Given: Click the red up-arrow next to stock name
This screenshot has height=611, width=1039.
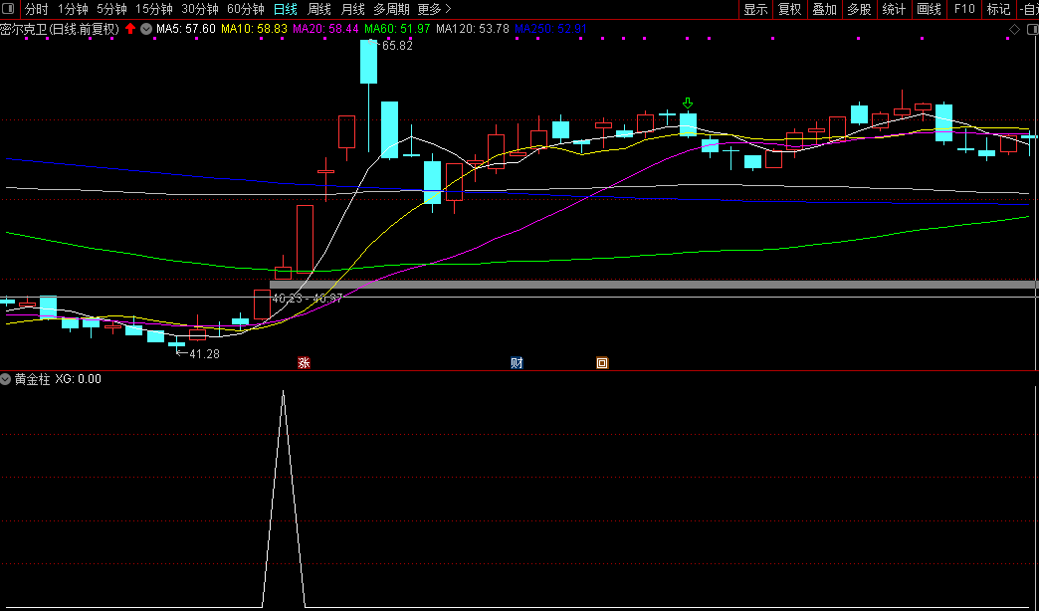Looking at the screenshot, I should click(x=130, y=29).
